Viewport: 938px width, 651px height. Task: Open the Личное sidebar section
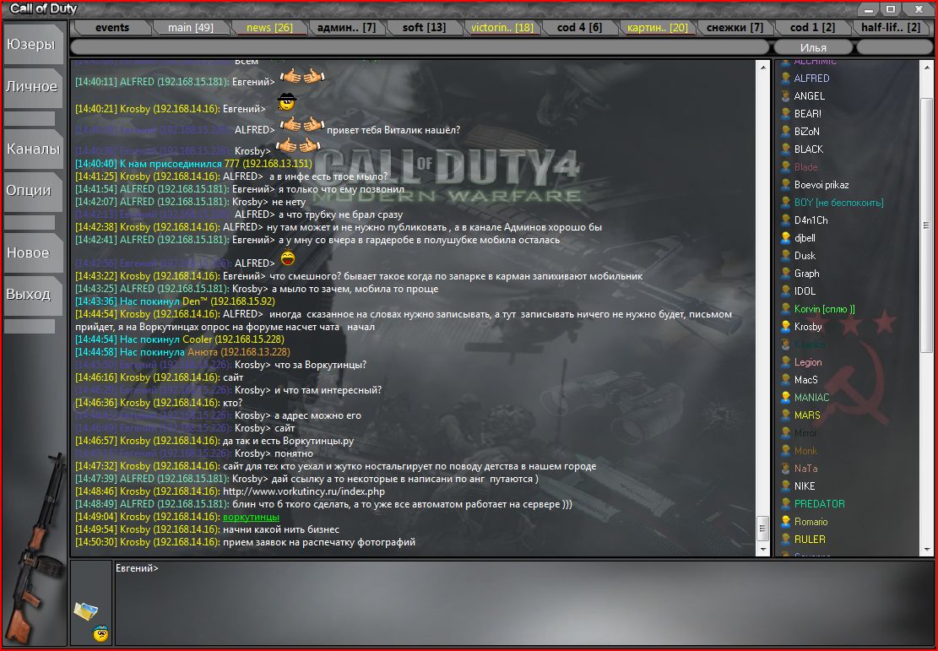click(x=31, y=86)
